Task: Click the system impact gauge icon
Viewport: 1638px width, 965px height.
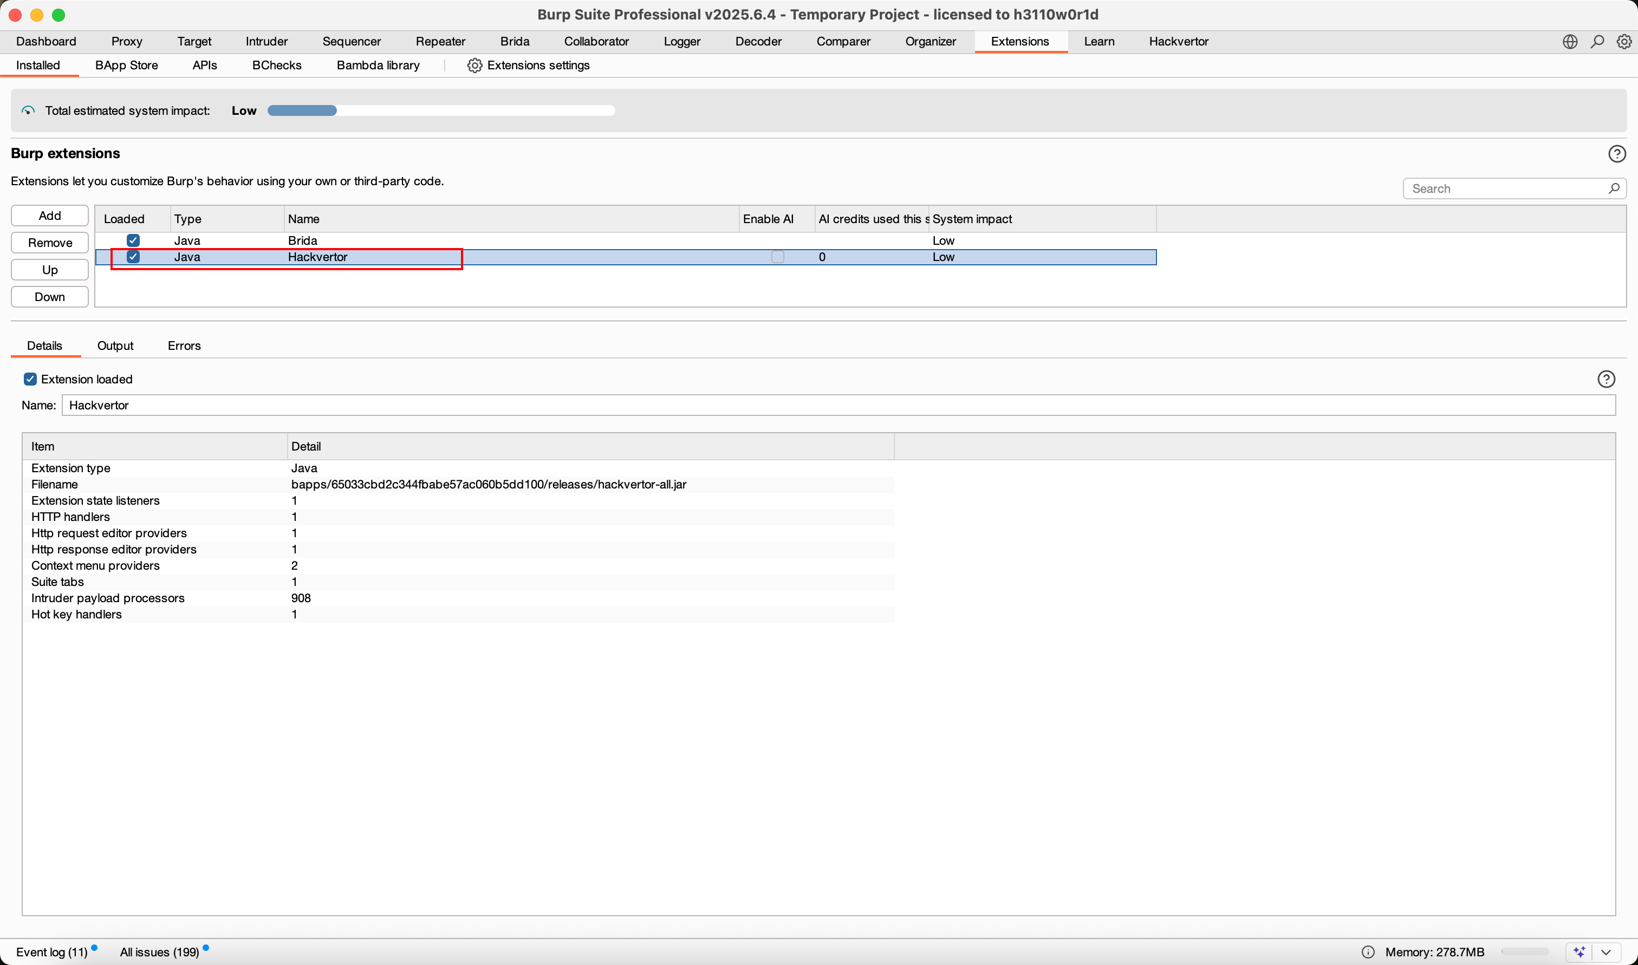Action: tap(28, 110)
